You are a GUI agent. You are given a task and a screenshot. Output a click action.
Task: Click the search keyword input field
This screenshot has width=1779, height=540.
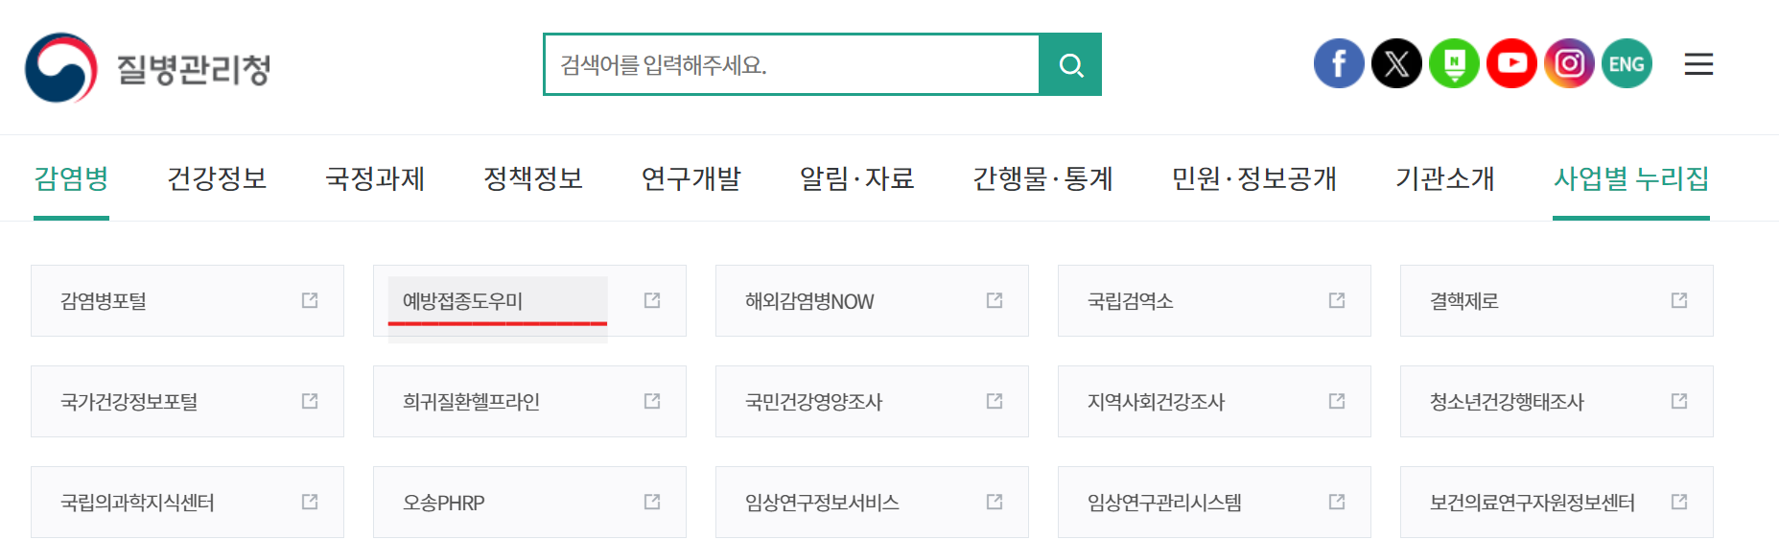pos(792,64)
